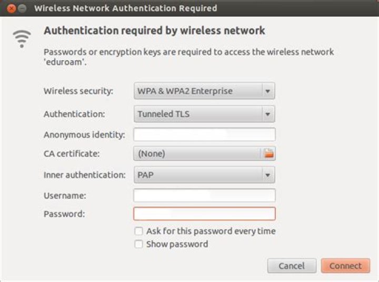Open the Wireless security dropdown
Screen dimensions: 379x282
(204, 91)
